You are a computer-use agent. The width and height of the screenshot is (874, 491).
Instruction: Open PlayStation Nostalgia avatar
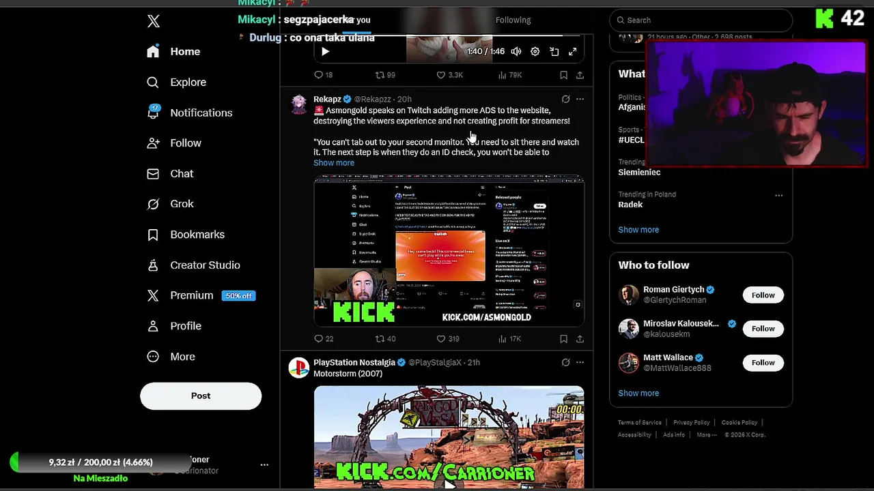[298, 368]
